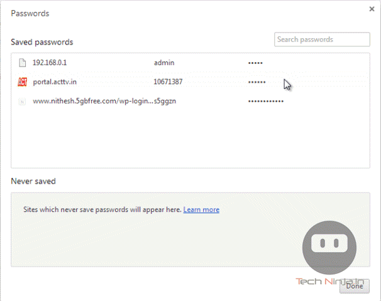
Task: Select the www.nithesh.5gbfree.com/wp-login entry
Action: click(93, 101)
